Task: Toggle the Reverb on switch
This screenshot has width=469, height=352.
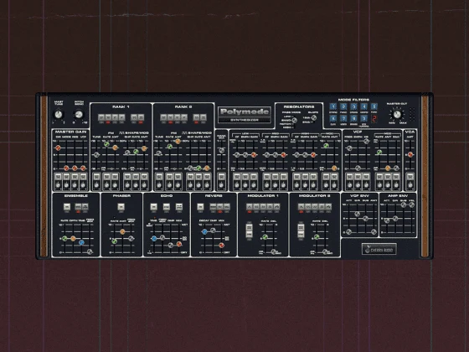Action: click(x=200, y=206)
